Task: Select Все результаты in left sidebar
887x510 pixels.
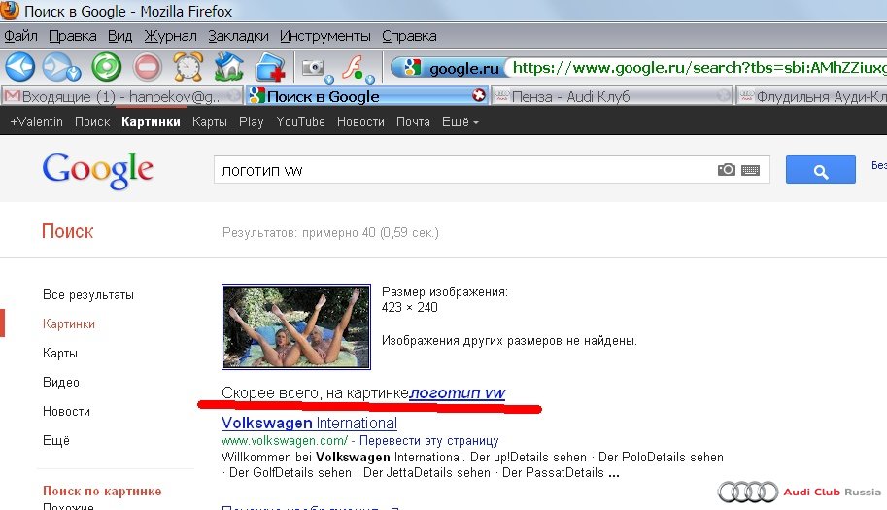Action: coord(88,294)
